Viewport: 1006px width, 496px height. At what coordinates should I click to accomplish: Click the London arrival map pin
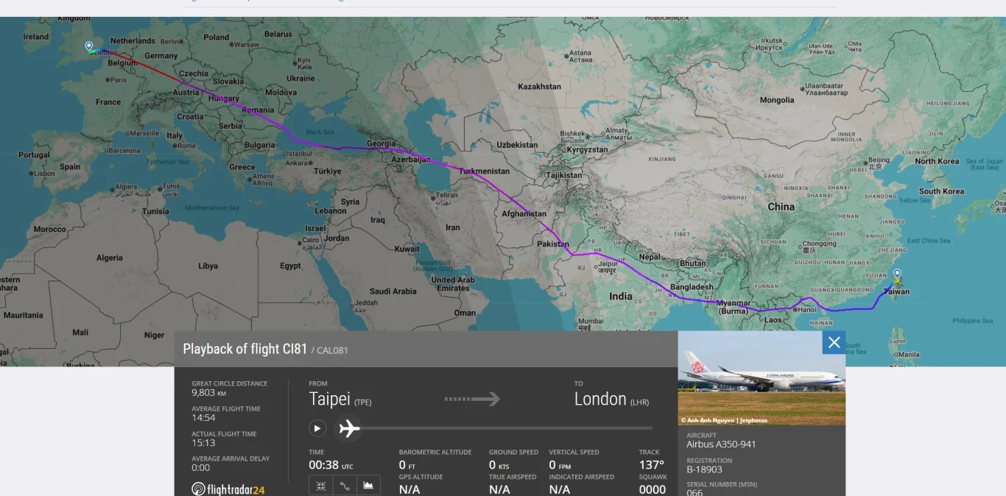pos(89,46)
